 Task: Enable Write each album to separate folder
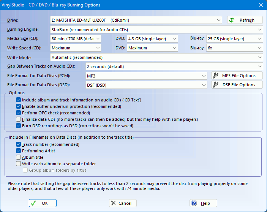tap(18, 164)
